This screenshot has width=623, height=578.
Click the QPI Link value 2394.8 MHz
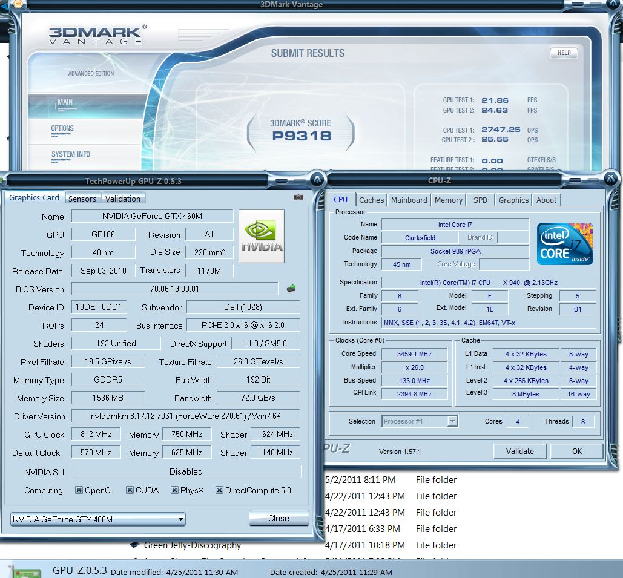tap(414, 394)
